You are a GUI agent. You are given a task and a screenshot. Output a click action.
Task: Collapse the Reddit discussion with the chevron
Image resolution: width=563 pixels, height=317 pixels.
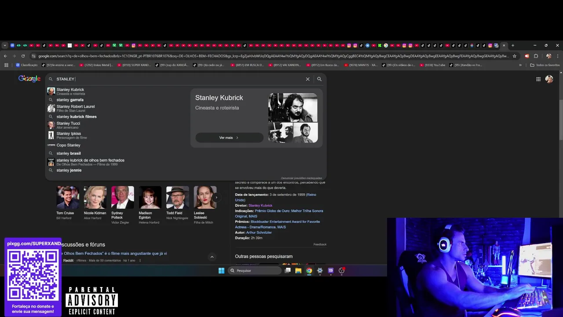pos(212,257)
